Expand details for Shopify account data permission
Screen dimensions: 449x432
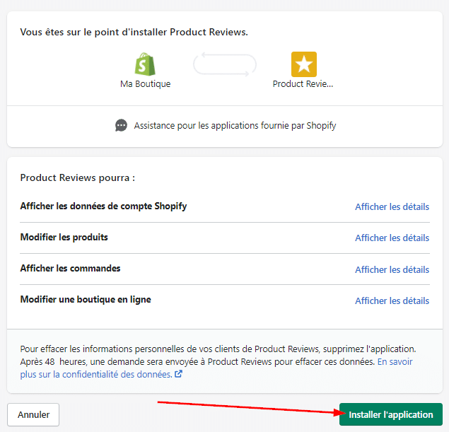392,206
